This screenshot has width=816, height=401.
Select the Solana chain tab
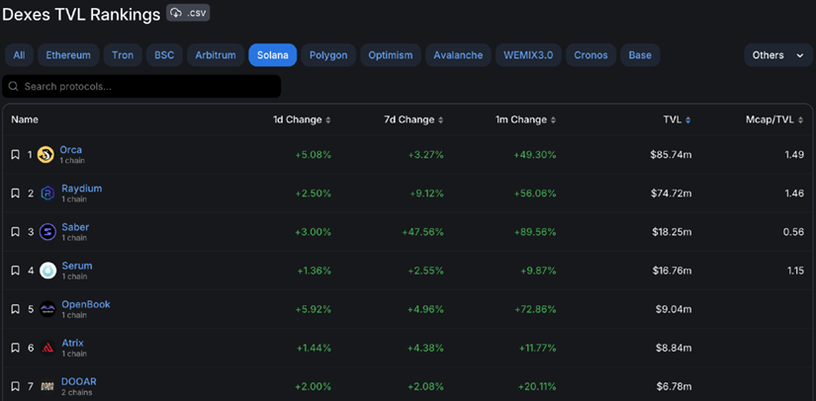point(273,55)
